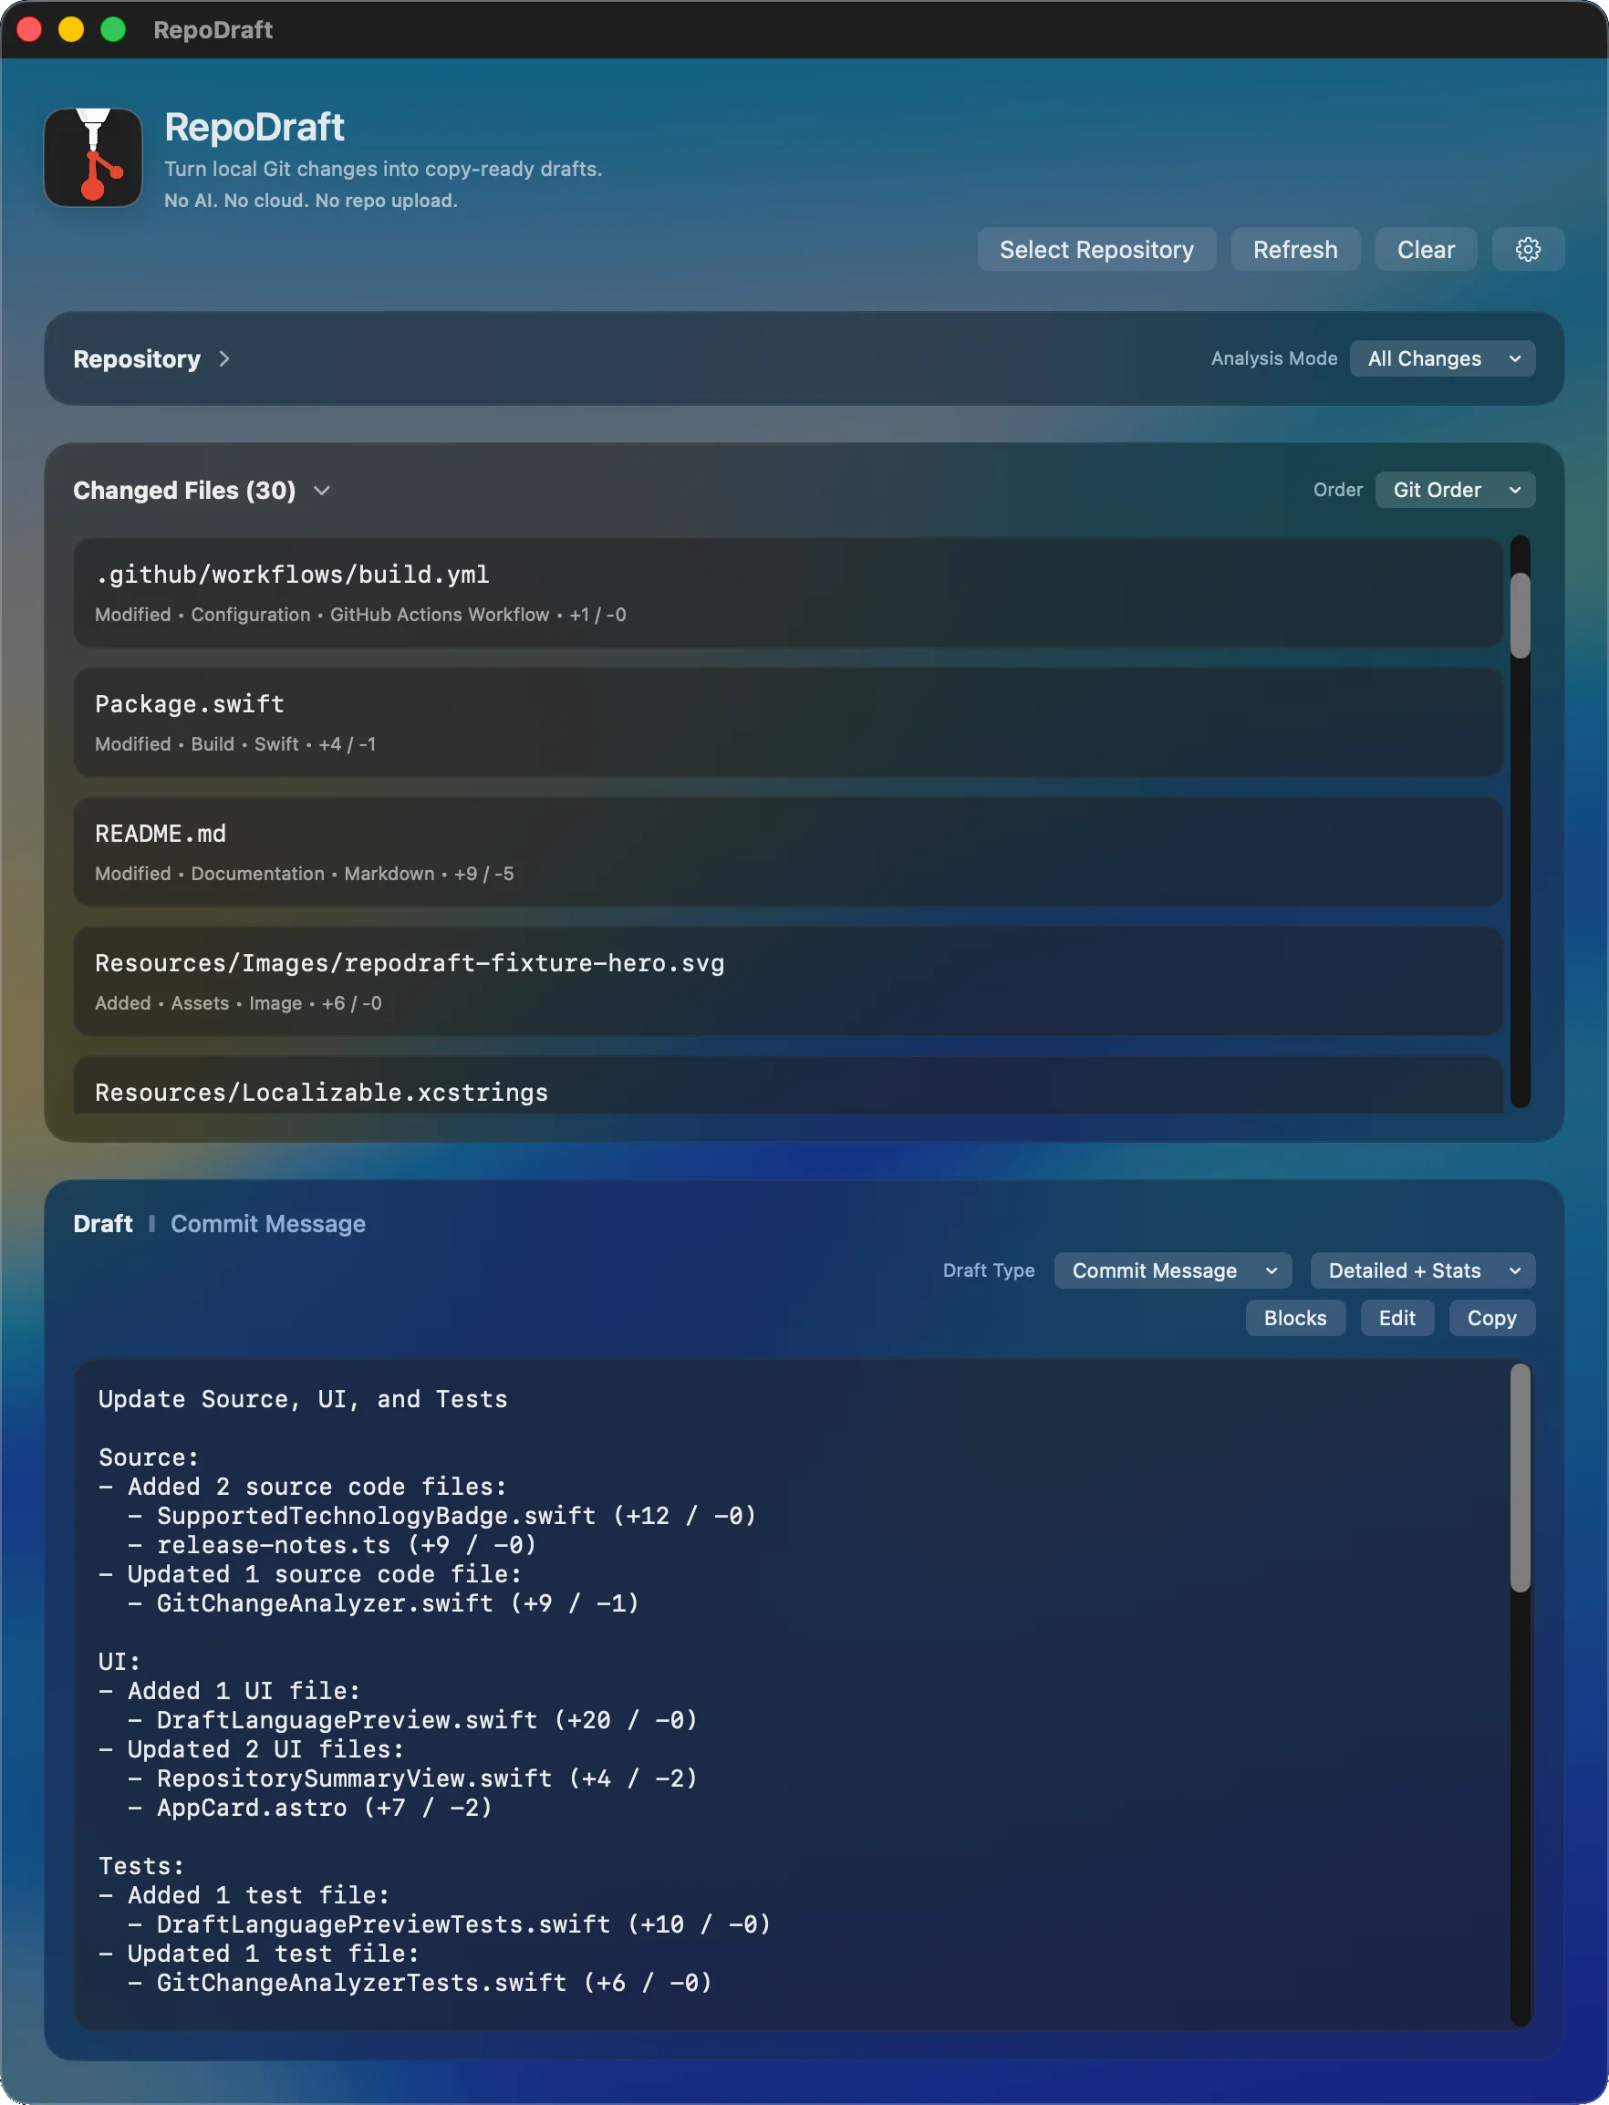Click the 'Source:' section line in draft
The image size is (1609, 2105).
[149, 1457]
